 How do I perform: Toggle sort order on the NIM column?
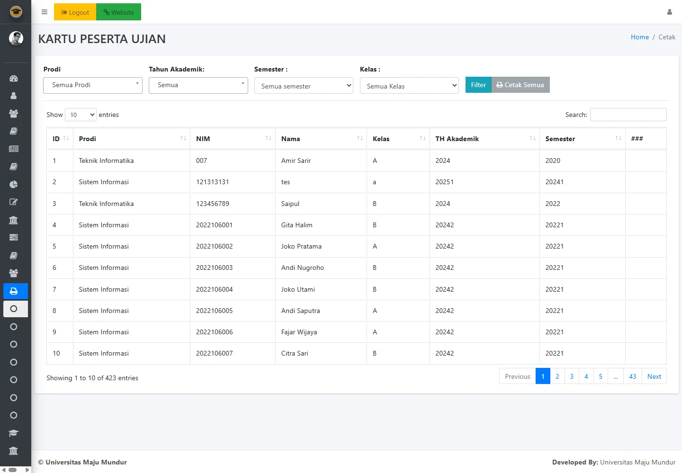coord(232,139)
